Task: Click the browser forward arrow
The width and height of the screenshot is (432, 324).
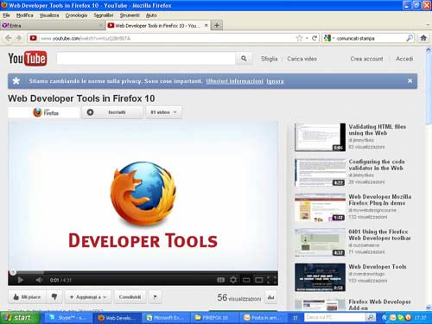Action: click(x=19, y=38)
